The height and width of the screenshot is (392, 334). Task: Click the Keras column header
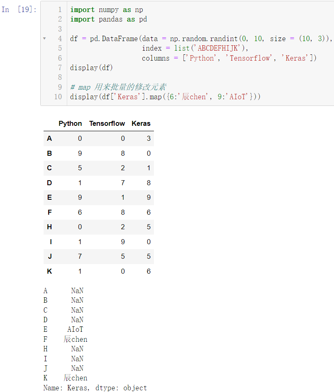click(141, 123)
